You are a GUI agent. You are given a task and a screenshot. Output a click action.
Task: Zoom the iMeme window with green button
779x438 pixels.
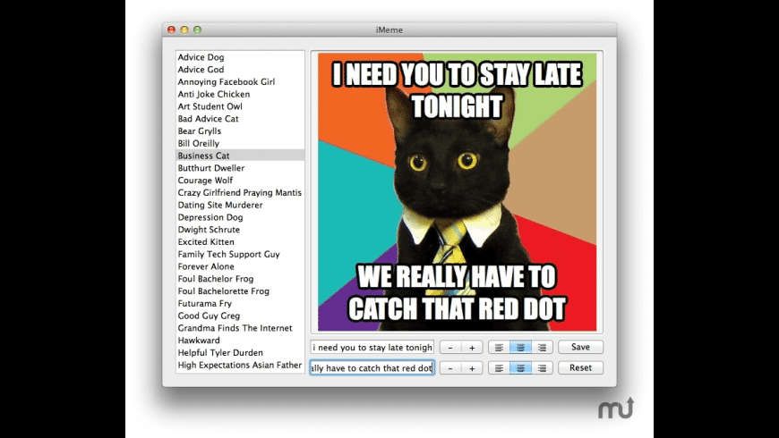[x=197, y=29]
